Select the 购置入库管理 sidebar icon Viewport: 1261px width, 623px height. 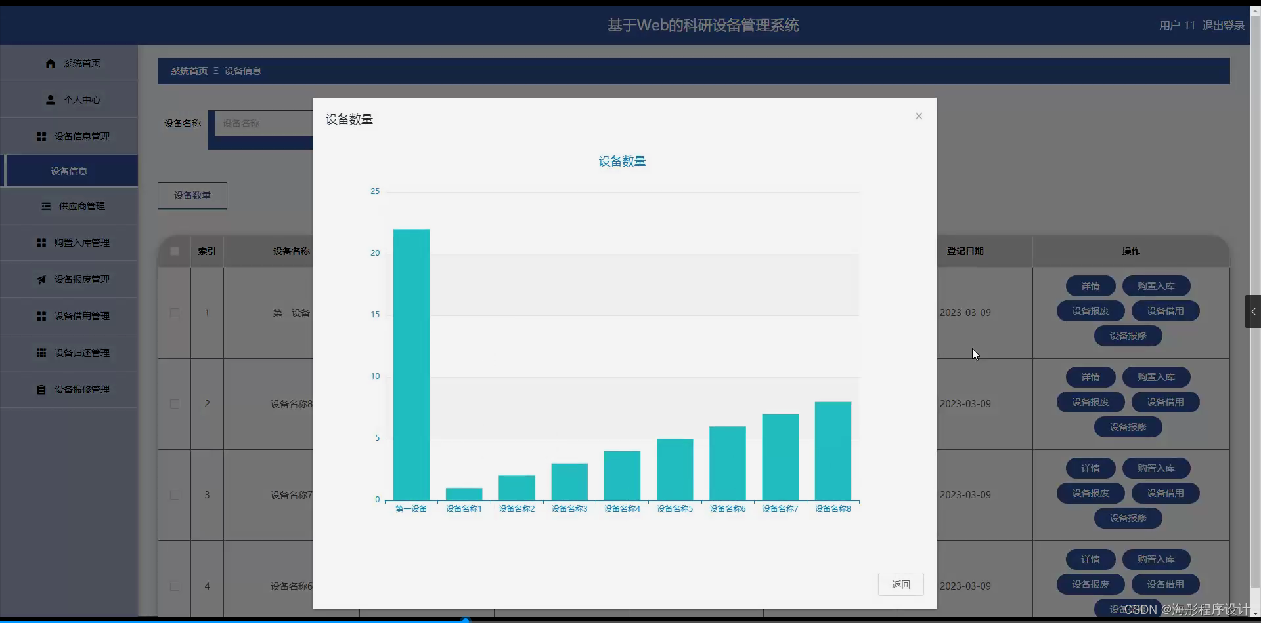click(41, 243)
